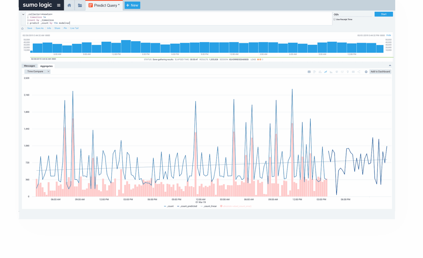The height and width of the screenshot is (258, 423).
Task: Open the Info link
Action: [49, 28]
